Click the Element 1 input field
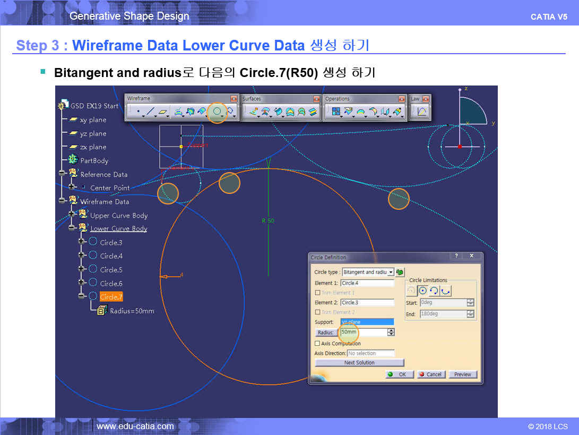579x435 pixels. (367, 283)
